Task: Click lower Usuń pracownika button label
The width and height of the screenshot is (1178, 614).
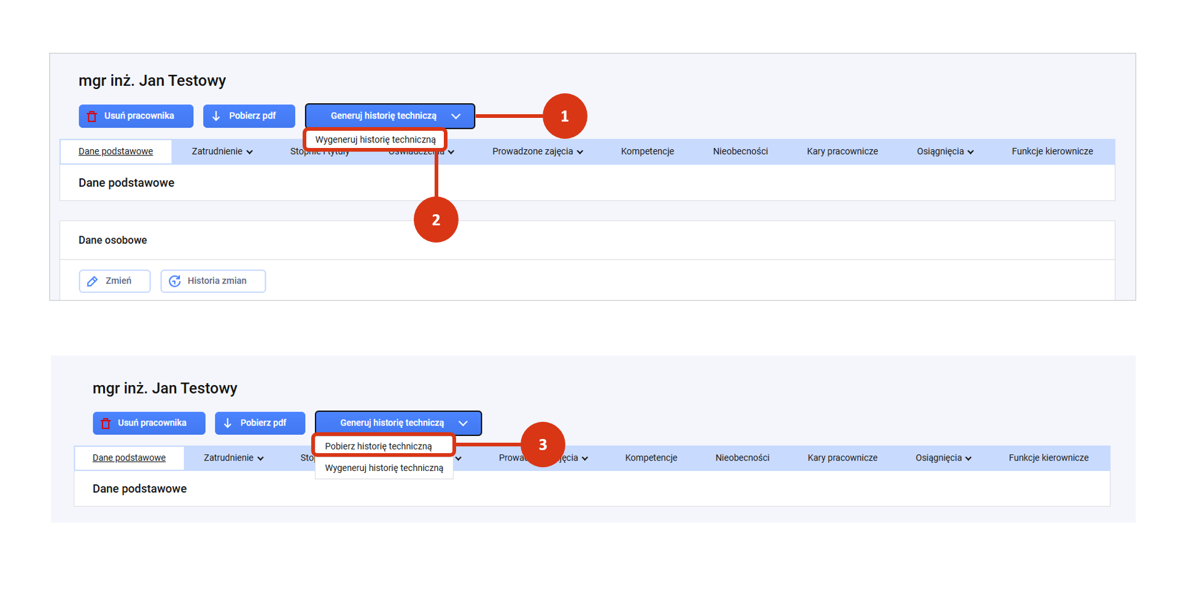Action: (152, 423)
